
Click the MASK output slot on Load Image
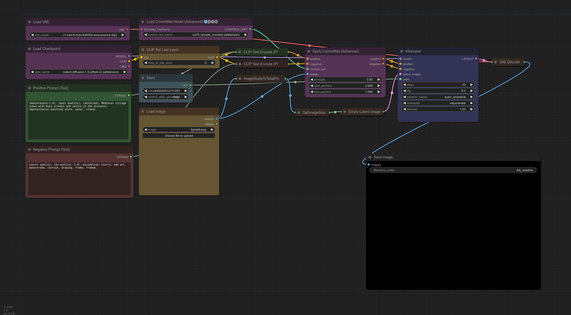click(x=216, y=124)
